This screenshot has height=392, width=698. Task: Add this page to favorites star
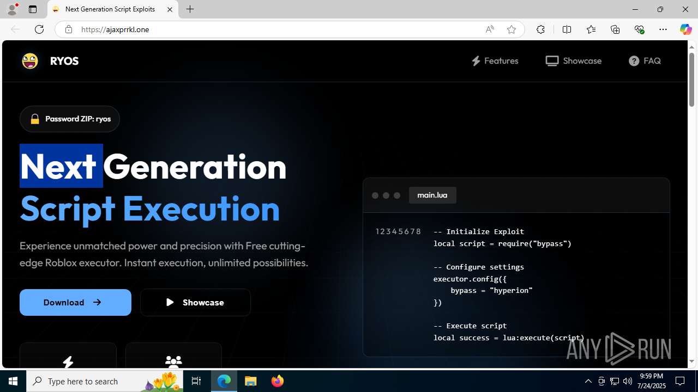coord(512,29)
